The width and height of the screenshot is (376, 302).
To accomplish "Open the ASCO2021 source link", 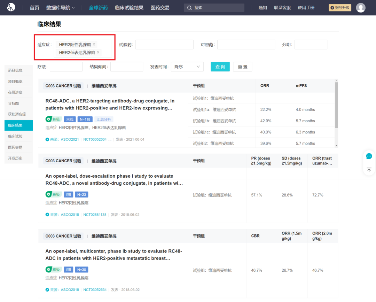I will point(70,139).
